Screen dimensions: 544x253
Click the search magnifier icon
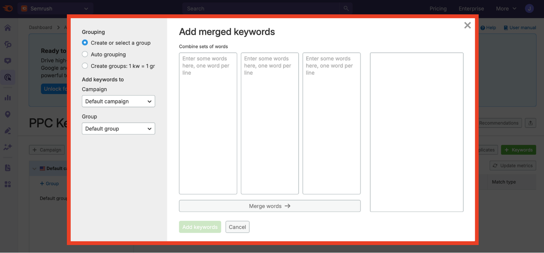(x=346, y=9)
